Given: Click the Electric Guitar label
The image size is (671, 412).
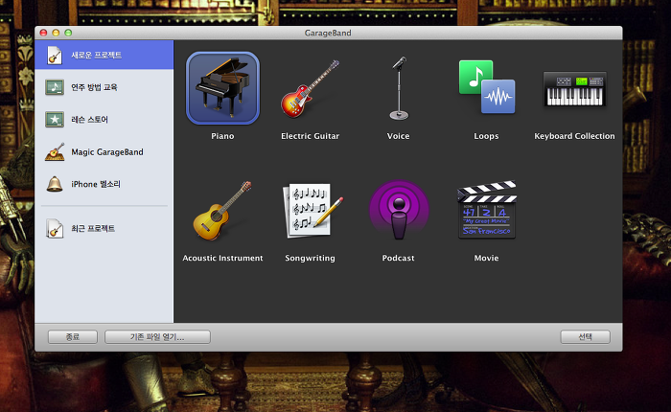Looking at the screenshot, I should 311,136.
